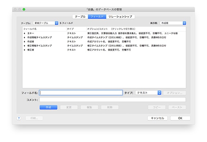Select the 修正情報タイムスタンプ field name
Image resolution: width=207 pixels, height=142 pixels.
(39, 46)
